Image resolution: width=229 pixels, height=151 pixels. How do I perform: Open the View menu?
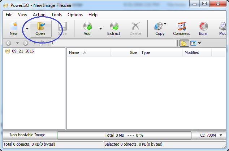tap(22, 15)
